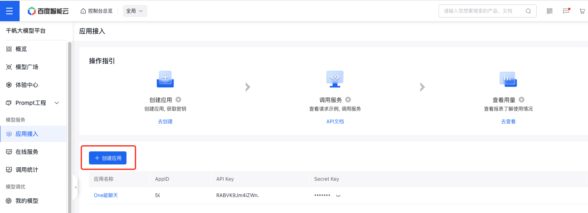This screenshot has height=213, width=588.
Task: Click the 调用服务 monitor illustration
Action: click(335, 79)
